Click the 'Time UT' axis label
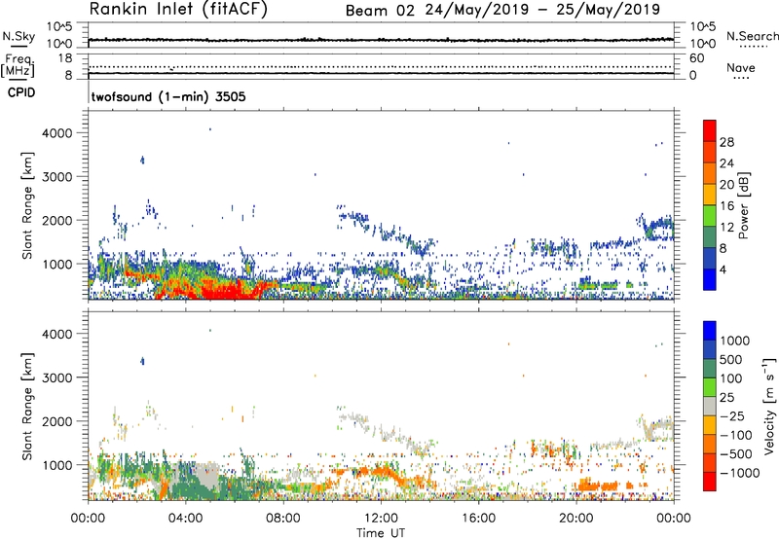Image resolution: width=779 pixels, height=539 pixels. tap(381, 533)
